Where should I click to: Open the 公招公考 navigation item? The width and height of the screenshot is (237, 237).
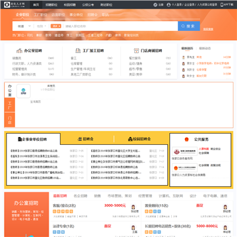click(88, 5)
